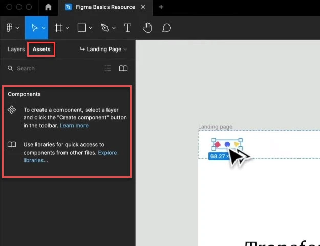The width and height of the screenshot is (320, 246).
Task: Select the red diamond shape
Action: point(218,144)
